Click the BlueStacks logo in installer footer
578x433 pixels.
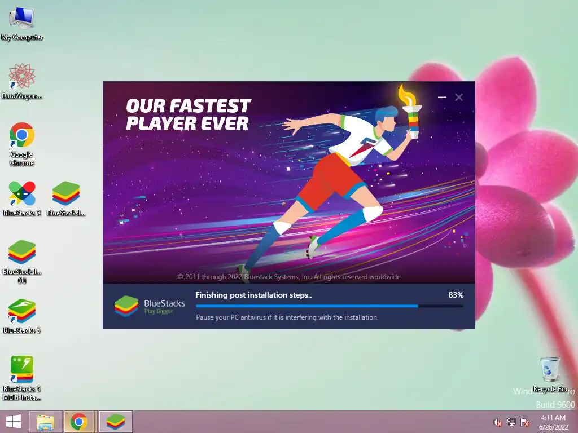tap(150, 306)
